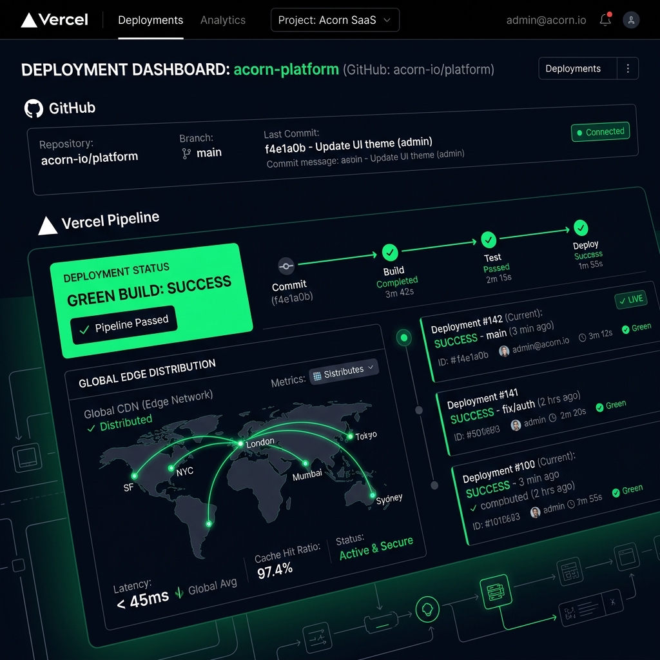The height and width of the screenshot is (660, 660).
Task: Select the top timeline marker for Deployment #142
Action: click(404, 338)
